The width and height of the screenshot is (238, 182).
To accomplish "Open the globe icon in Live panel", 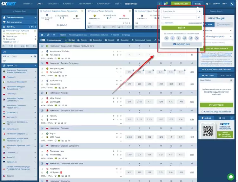I will point(35,56).
